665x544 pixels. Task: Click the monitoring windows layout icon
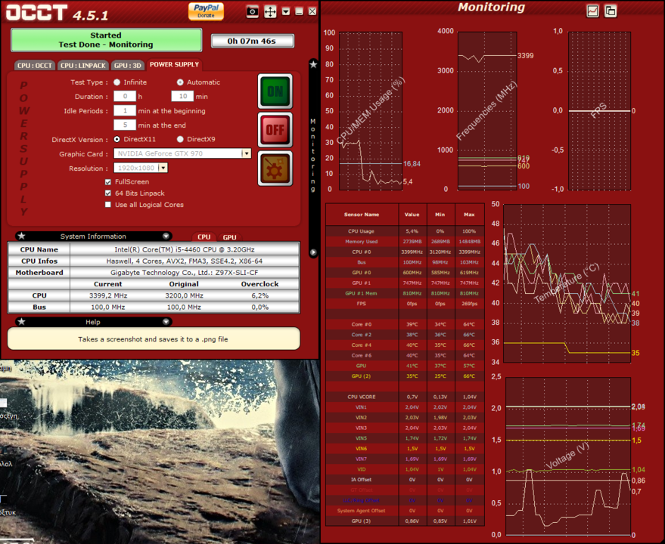tap(611, 11)
